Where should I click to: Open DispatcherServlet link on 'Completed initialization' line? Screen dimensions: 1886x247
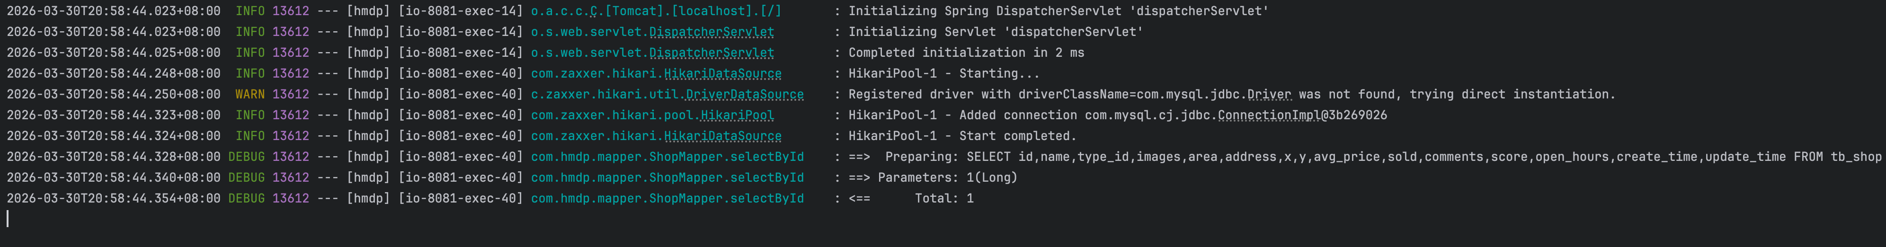click(712, 53)
